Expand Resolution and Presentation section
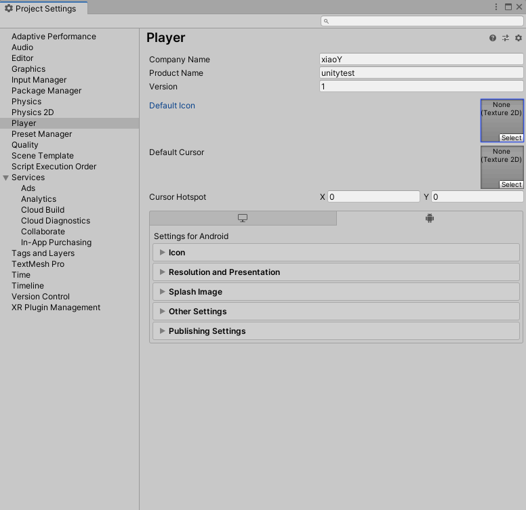 [336, 272]
